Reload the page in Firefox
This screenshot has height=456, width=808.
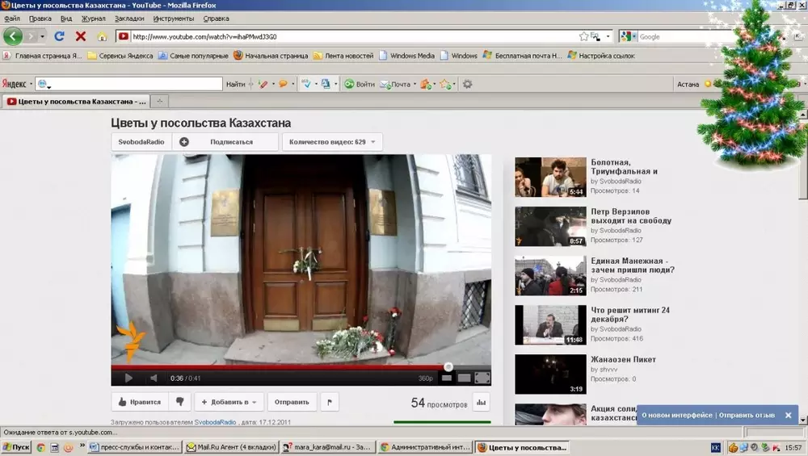pos(59,36)
